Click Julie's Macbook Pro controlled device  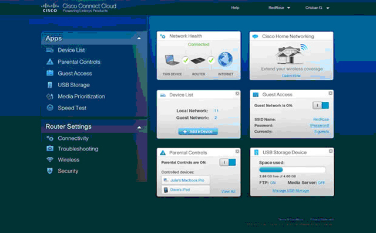coord(186,180)
